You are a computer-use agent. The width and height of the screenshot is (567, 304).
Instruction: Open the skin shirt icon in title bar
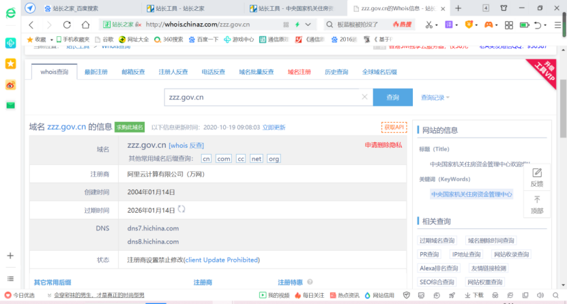(x=504, y=8)
